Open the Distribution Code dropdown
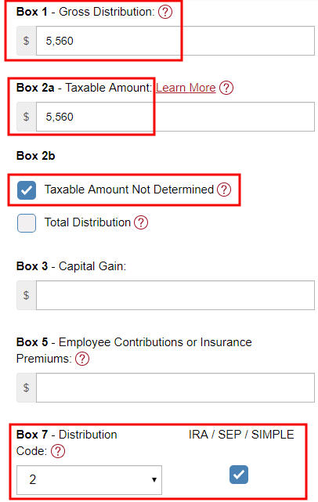This screenshot has width=318, height=502. (89, 480)
